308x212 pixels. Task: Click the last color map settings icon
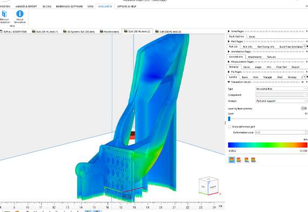pos(253,160)
